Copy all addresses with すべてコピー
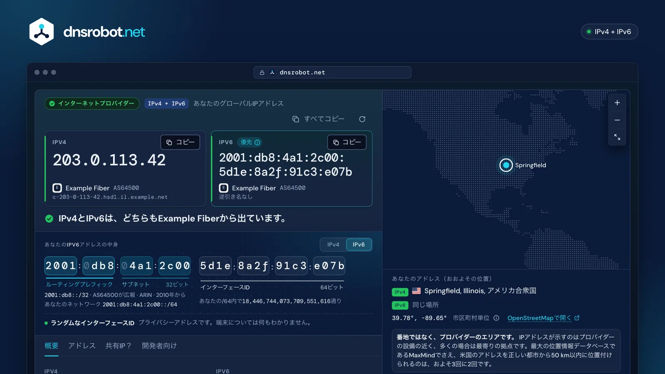The height and width of the screenshot is (374, 665). coord(318,119)
